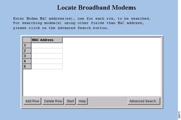
Task: Click the Add Row button
Action: [x=33, y=101]
